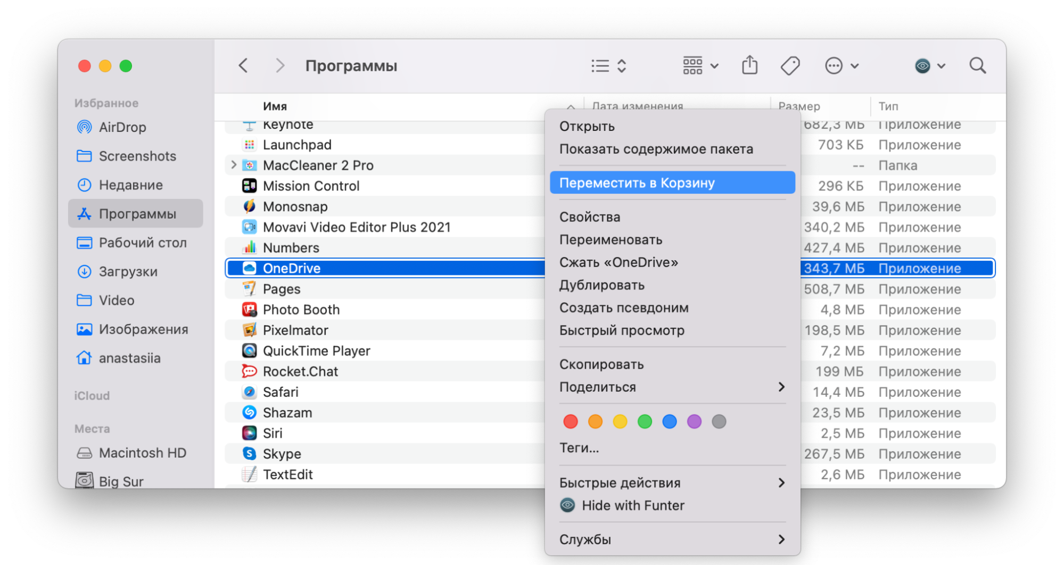This screenshot has width=1064, height=565.
Task: Click the tag toolbar icon
Action: tap(790, 66)
